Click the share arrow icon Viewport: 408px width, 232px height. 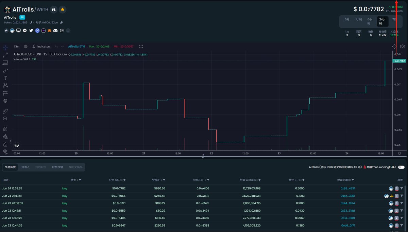point(6,31)
